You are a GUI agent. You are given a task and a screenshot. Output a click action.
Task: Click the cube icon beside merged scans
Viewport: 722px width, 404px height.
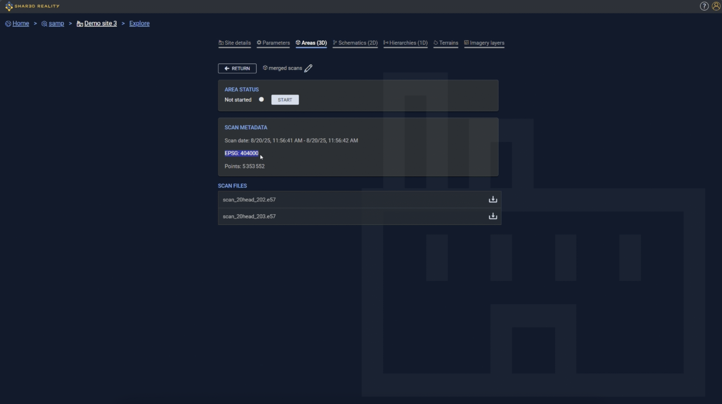265,68
